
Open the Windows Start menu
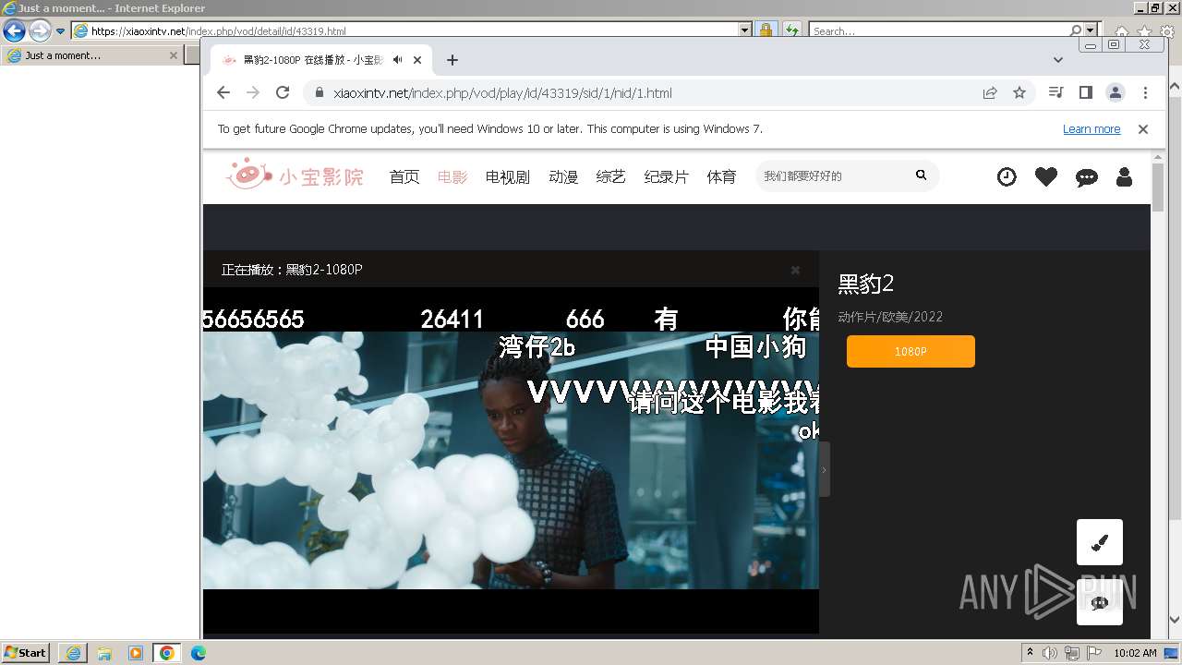tap(25, 653)
